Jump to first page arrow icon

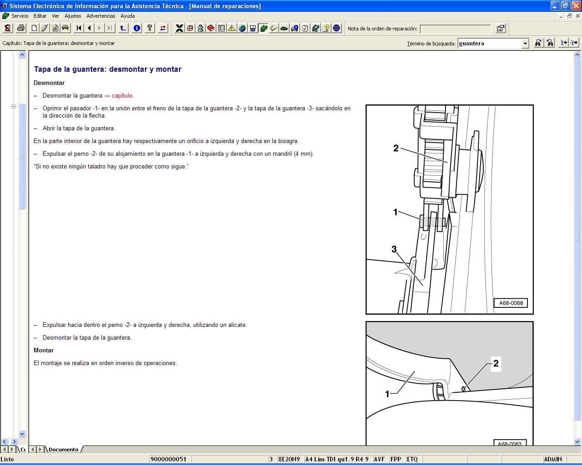(x=79, y=28)
